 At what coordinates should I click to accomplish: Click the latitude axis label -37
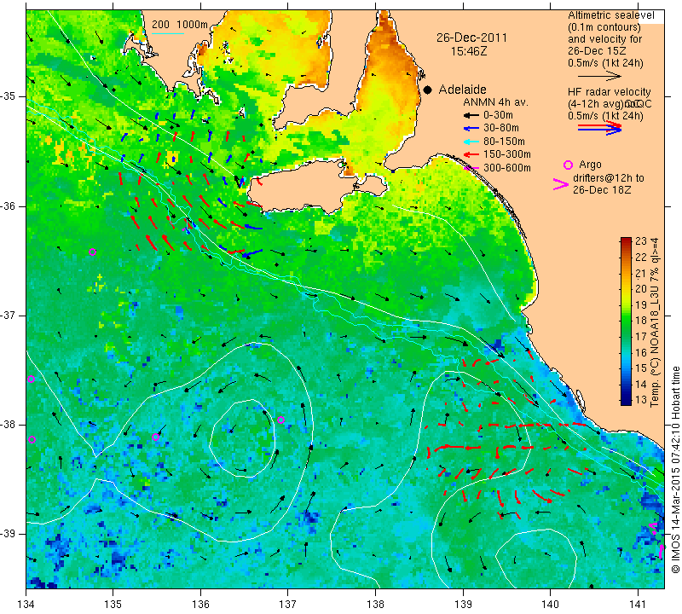[8, 315]
